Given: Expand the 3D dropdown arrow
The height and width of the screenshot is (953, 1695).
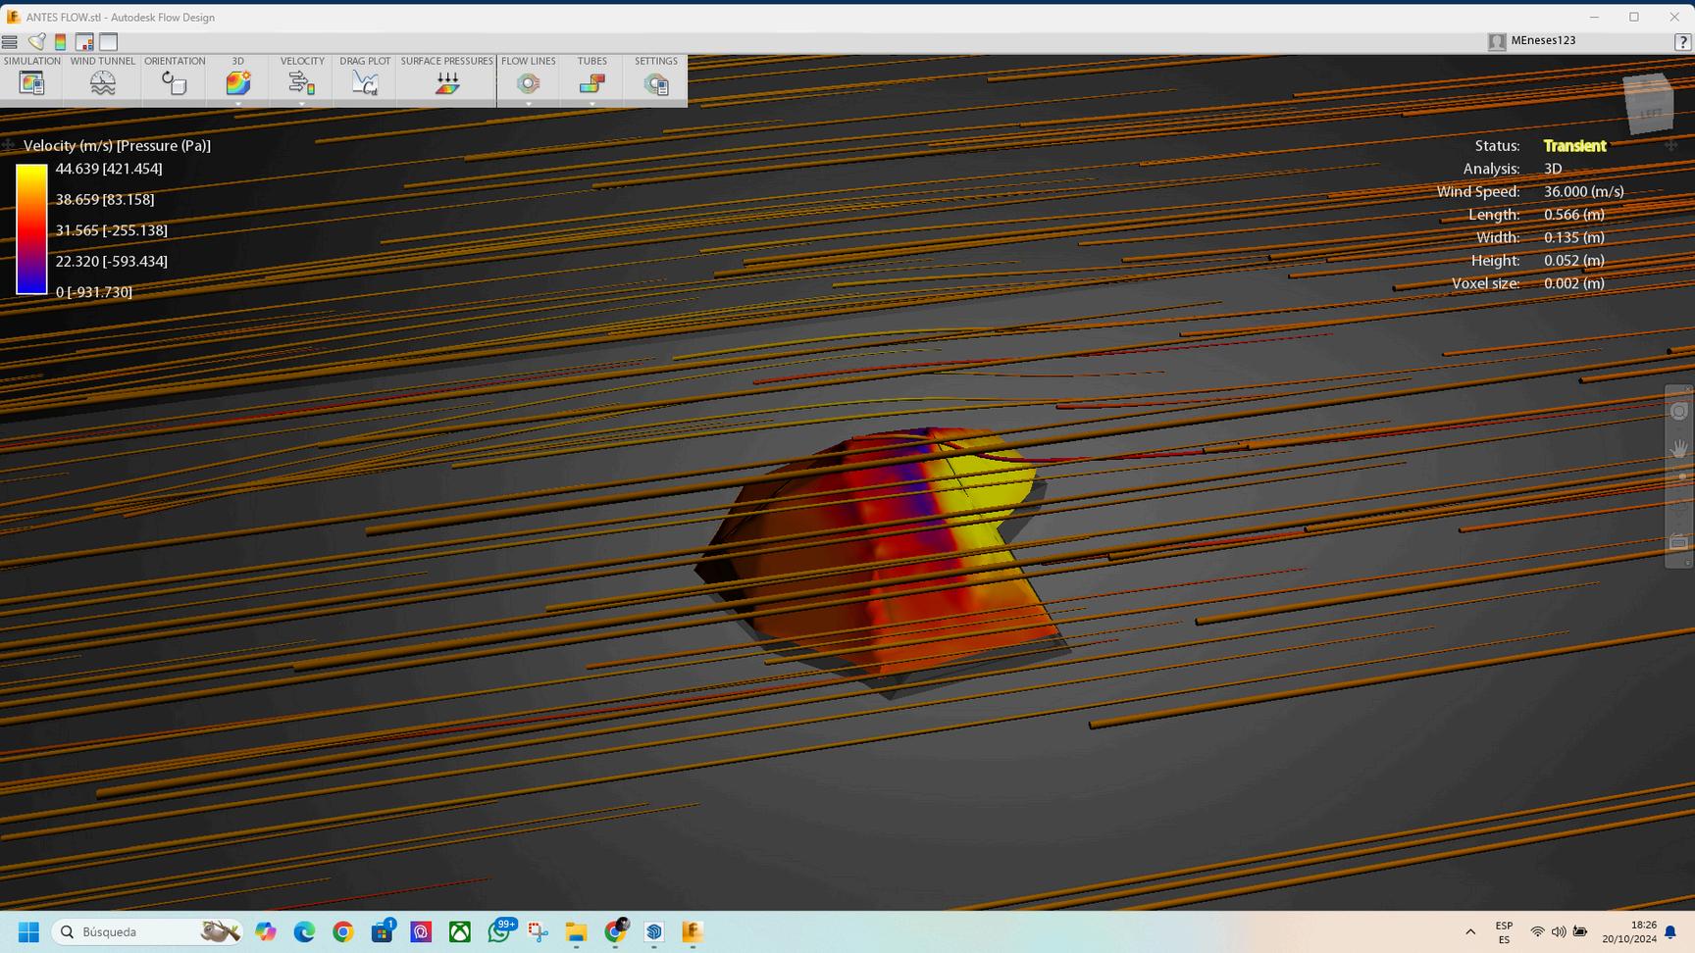Looking at the screenshot, I should [237, 103].
